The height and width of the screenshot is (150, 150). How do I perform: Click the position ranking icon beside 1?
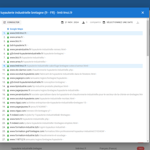pos(83,22)
